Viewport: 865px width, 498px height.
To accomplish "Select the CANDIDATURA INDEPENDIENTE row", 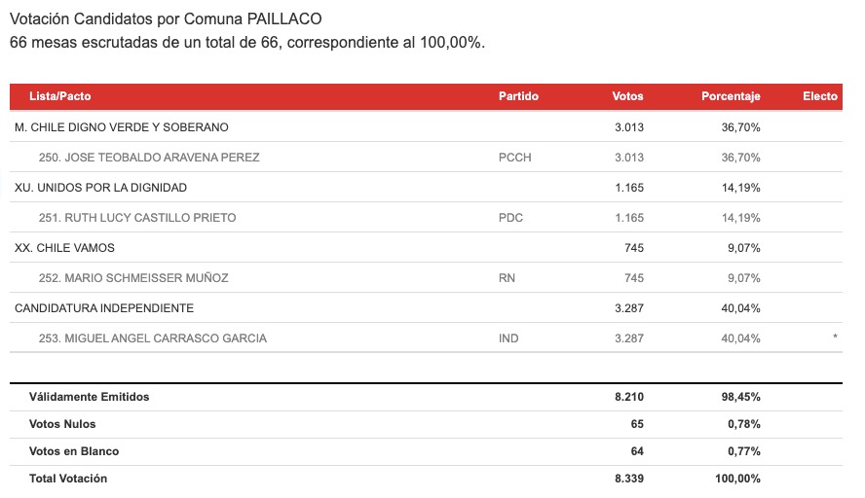I will click(x=426, y=308).
